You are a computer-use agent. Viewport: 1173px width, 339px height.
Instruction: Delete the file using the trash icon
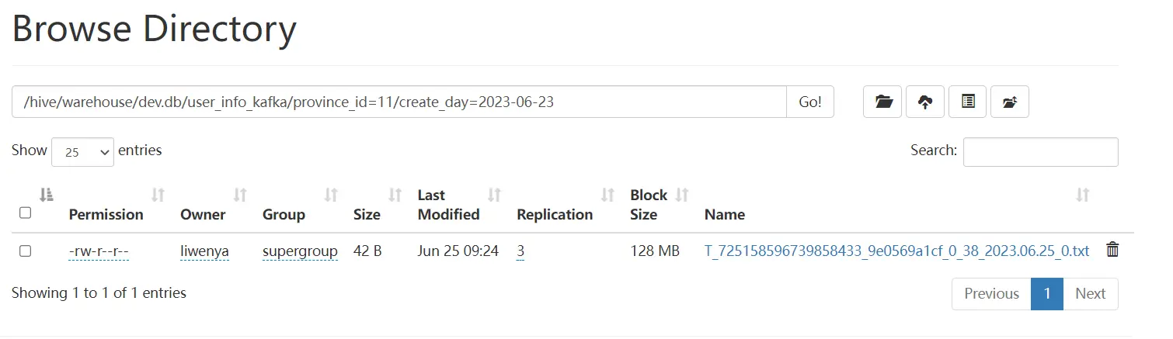[x=1112, y=250]
